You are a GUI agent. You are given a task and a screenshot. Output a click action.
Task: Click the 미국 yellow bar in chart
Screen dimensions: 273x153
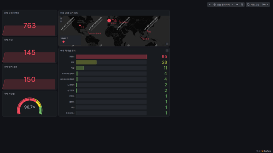coord(86,62)
